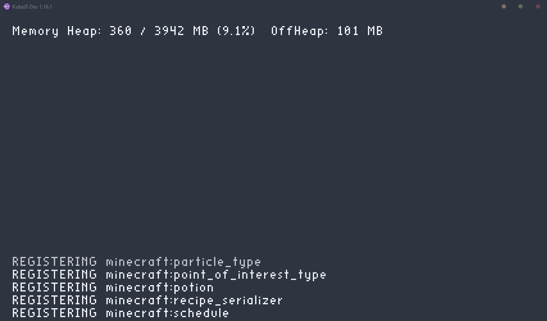Click REGISTERING before minecraft:particle_type
The height and width of the screenshot is (321, 547).
click(55, 262)
